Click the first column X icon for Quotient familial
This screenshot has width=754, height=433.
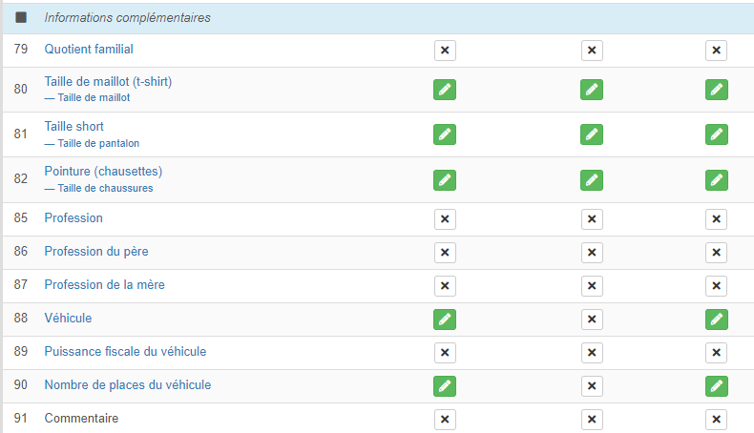click(x=444, y=51)
